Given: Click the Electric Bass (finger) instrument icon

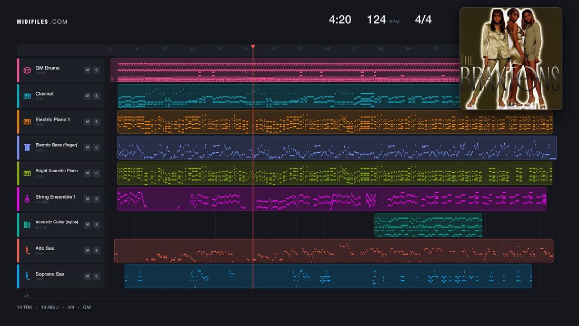Looking at the screenshot, I should tap(27, 147).
